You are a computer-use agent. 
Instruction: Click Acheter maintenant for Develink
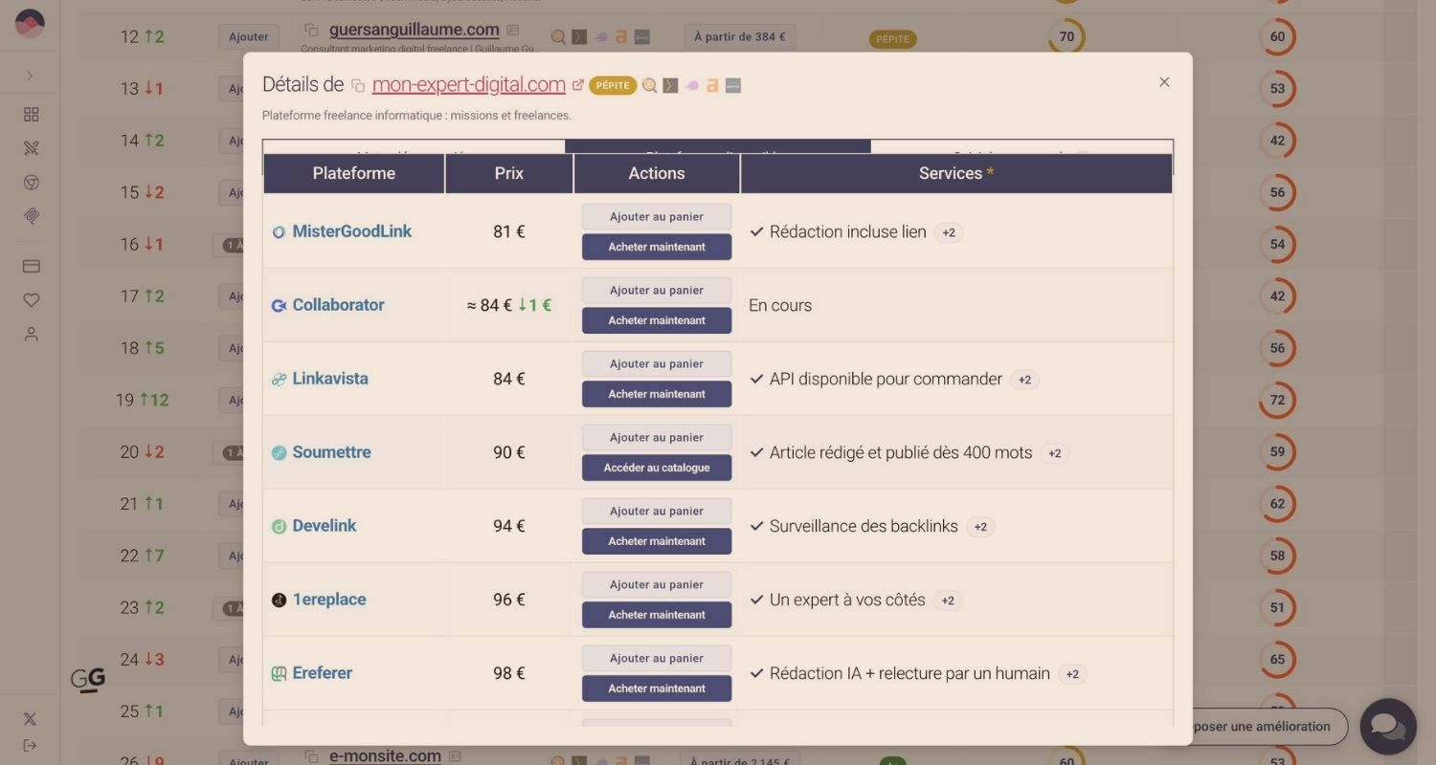click(x=657, y=541)
